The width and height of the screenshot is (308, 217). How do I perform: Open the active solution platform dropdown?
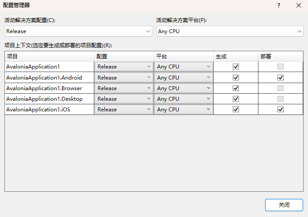(230, 31)
